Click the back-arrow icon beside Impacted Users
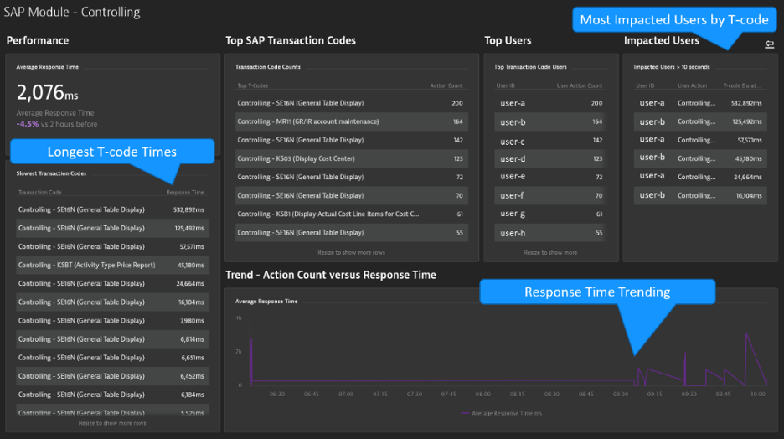 (x=769, y=44)
